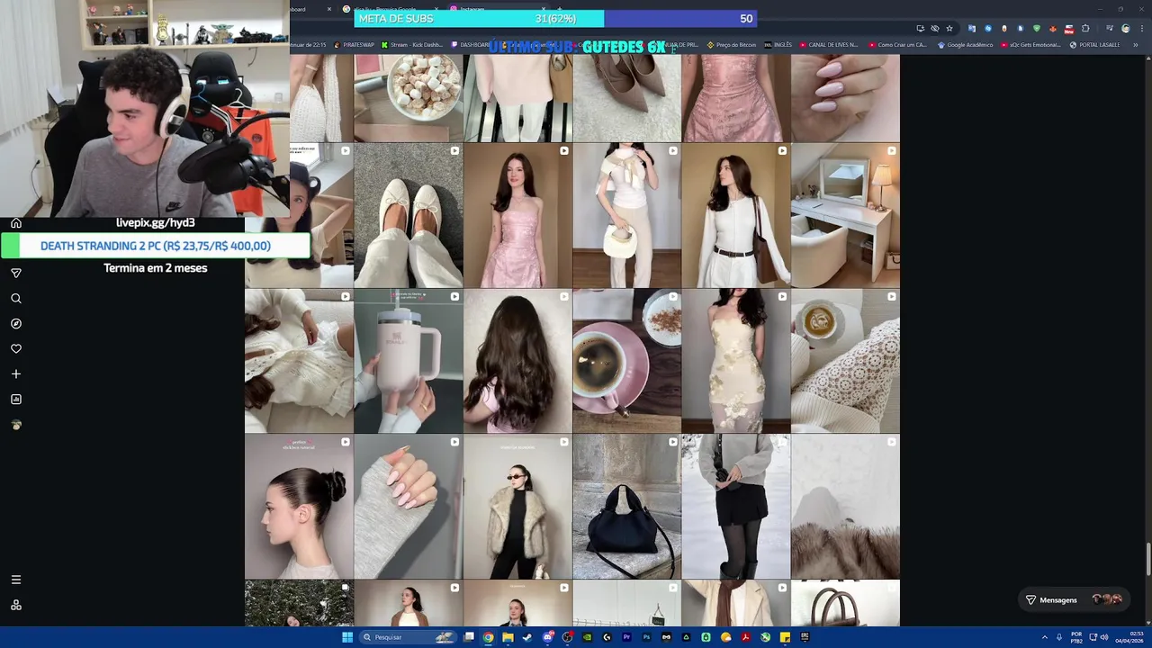Bookmark this page with the star icon
The height and width of the screenshot is (648, 1152).
949,28
